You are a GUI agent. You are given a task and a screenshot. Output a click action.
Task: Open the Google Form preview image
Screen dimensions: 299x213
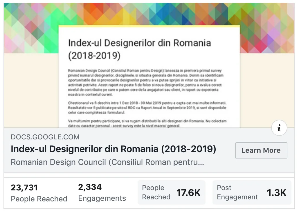[149, 65]
